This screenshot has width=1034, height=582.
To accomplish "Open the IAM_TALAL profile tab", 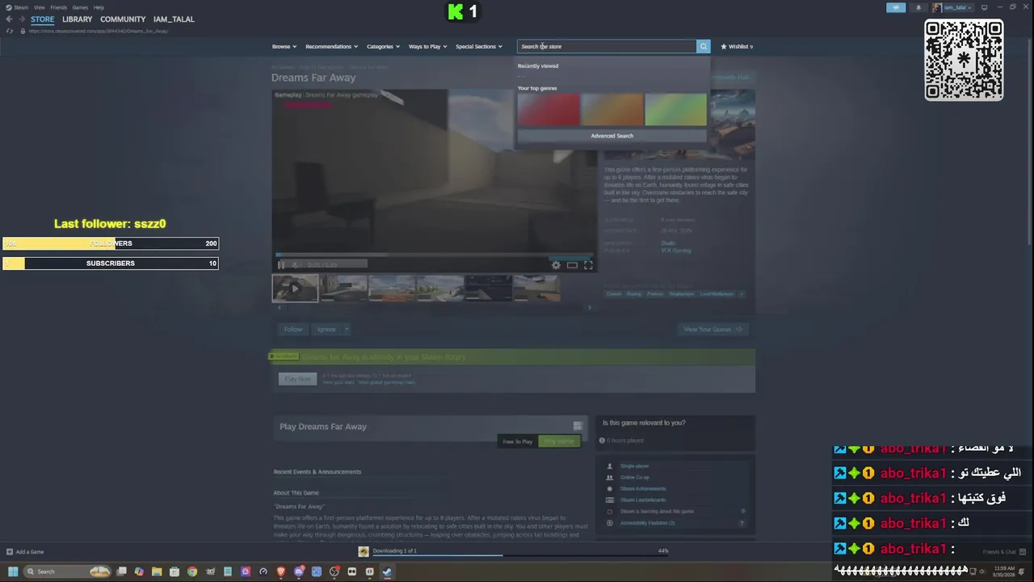I will (174, 19).
